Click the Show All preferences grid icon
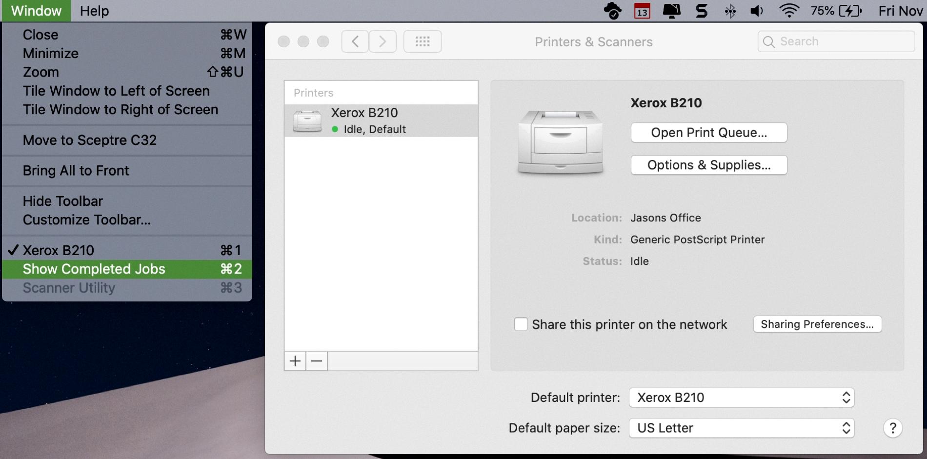927x459 pixels. pos(423,41)
